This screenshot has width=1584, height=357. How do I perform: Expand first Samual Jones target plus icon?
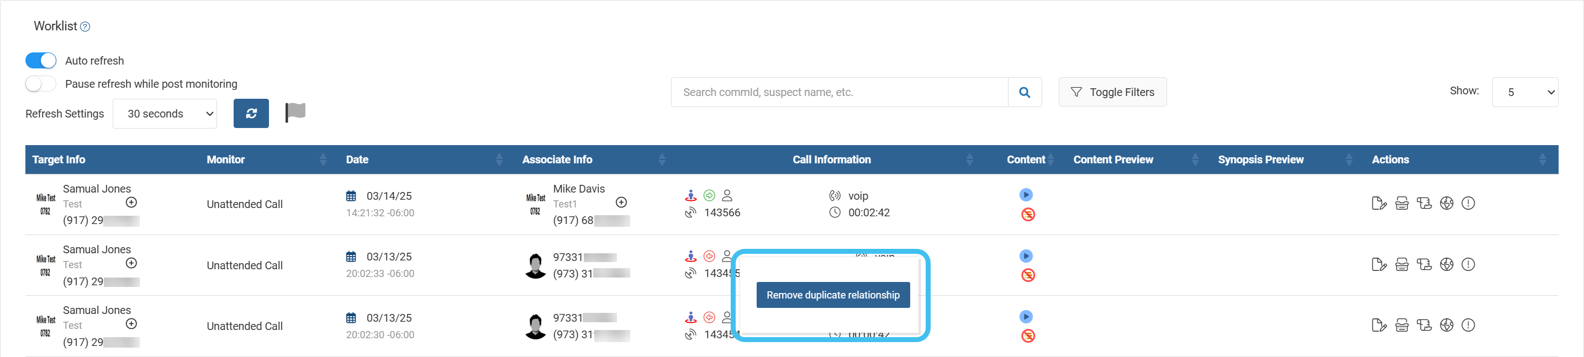point(131,203)
